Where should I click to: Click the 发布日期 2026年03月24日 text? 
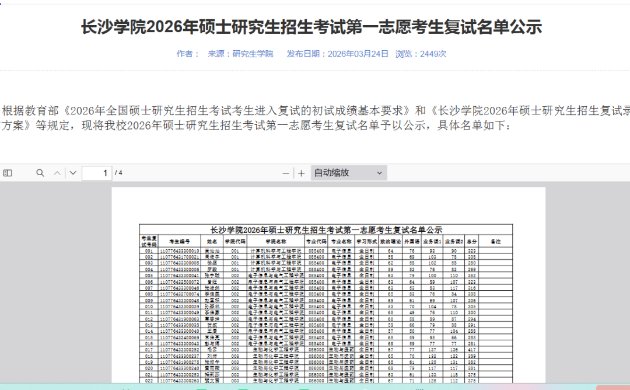pos(337,54)
